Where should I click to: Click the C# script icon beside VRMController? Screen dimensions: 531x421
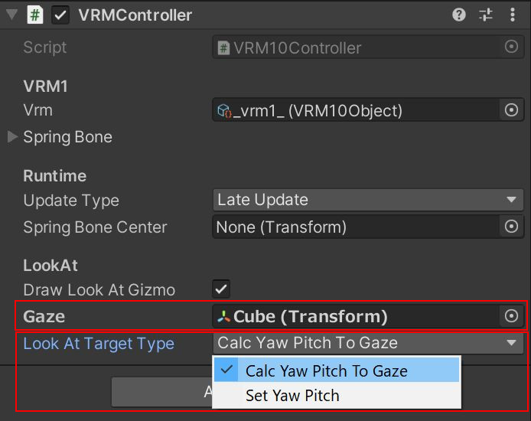pyautogui.click(x=35, y=15)
